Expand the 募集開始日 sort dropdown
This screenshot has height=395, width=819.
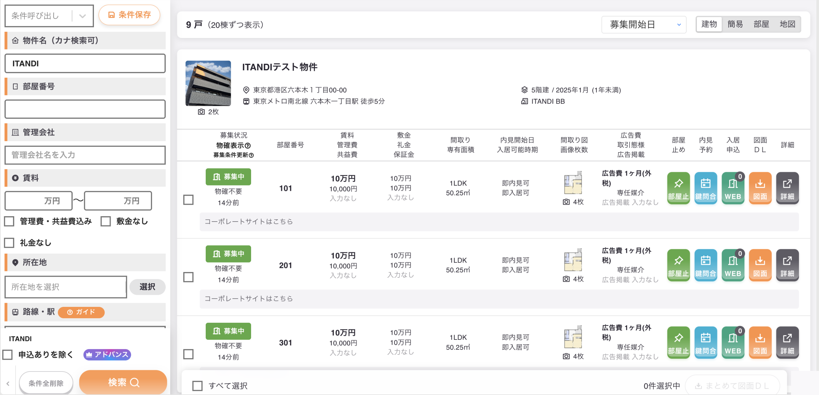tap(643, 24)
